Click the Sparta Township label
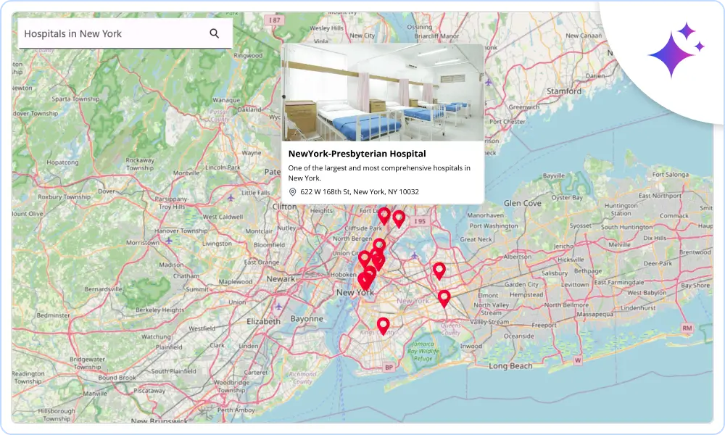This screenshot has height=435, width=725. [x=75, y=99]
